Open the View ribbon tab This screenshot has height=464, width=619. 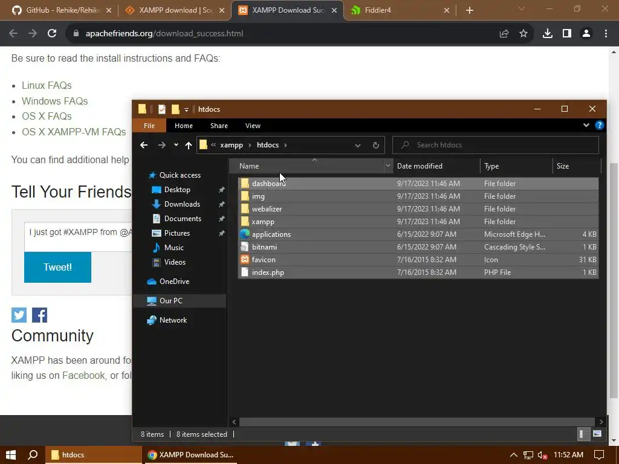pos(253,126)
